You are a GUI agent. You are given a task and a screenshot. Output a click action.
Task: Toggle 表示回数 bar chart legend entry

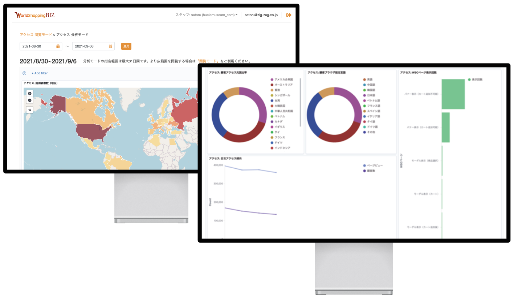[x=475, y=79]
